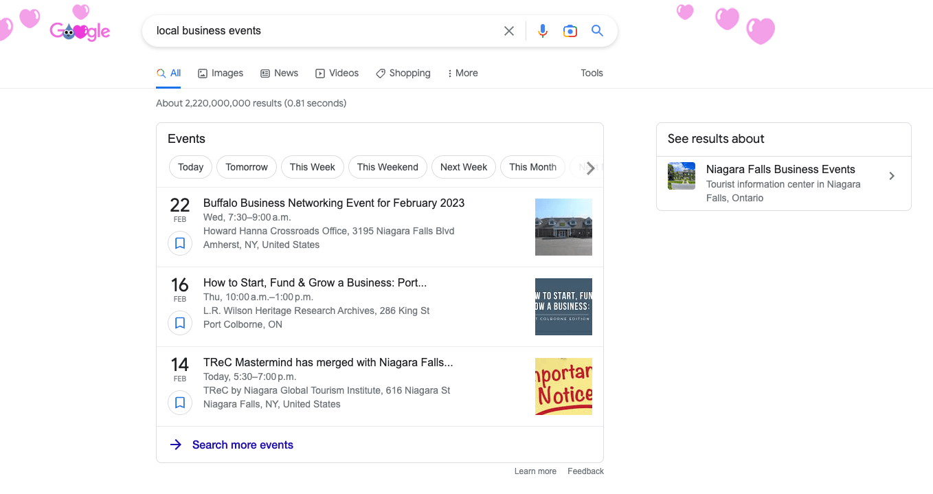The height and width of the screenshot is (494, 933).
Task: Click the About 2,220,000,000 results text
Action: pos(251,104)
